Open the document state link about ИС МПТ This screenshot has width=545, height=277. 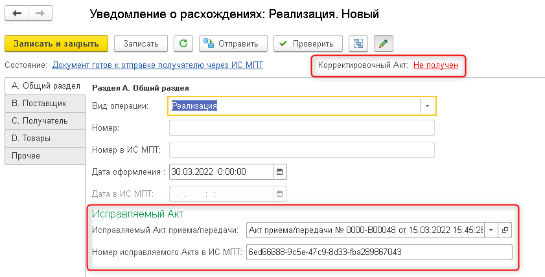[157, 65]
